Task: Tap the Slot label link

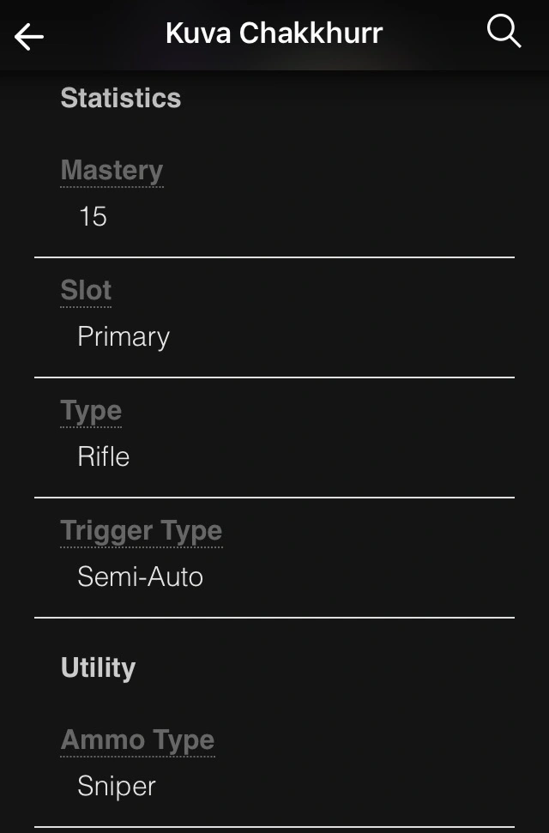Action: pyautogui.click(x=86, y=291)
